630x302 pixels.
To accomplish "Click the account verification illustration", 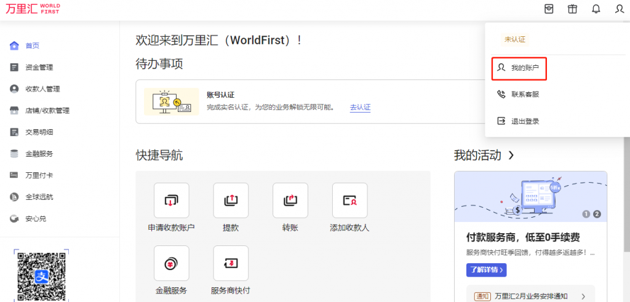I will 172,101.
